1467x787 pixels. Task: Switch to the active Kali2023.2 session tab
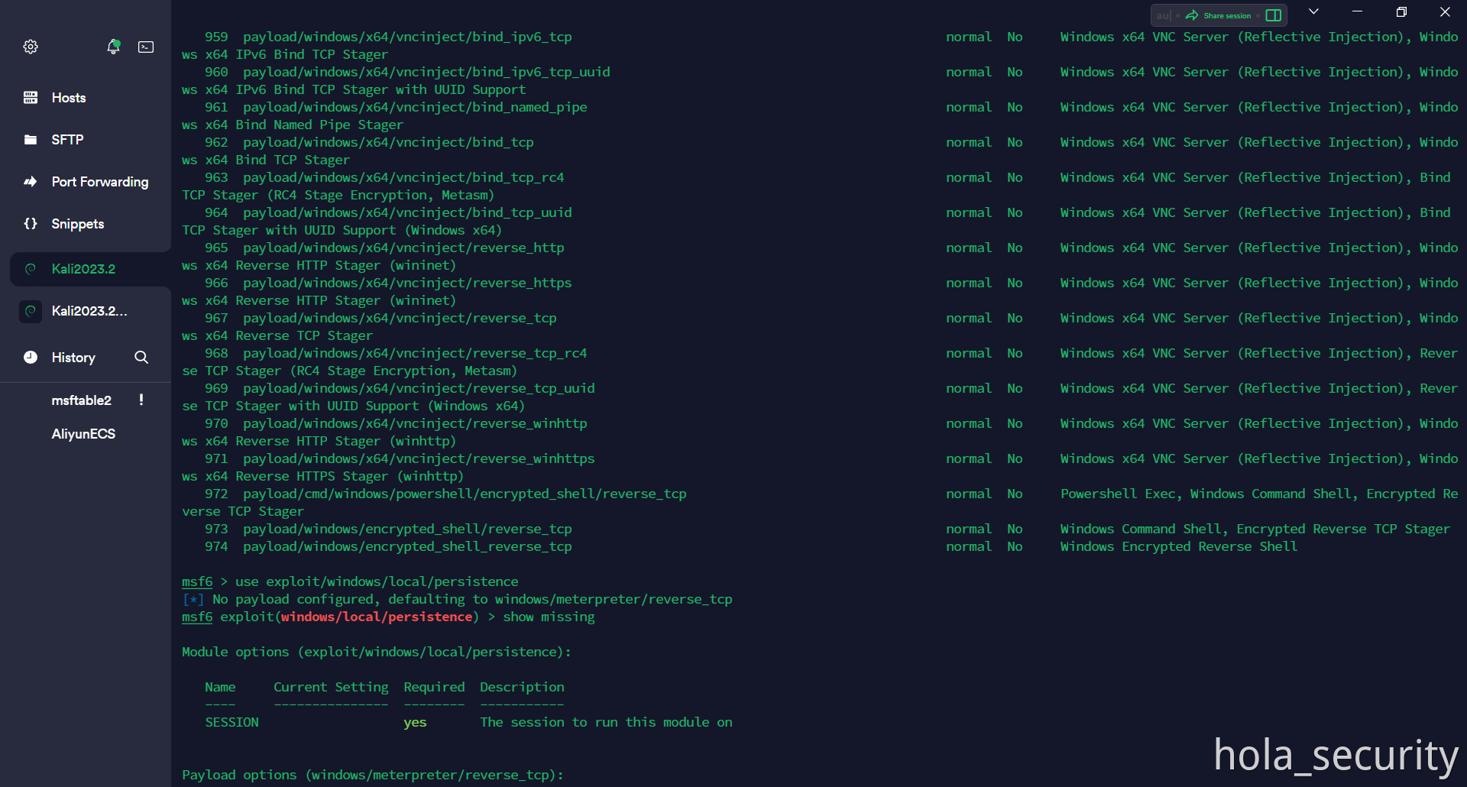click(84, 269)
